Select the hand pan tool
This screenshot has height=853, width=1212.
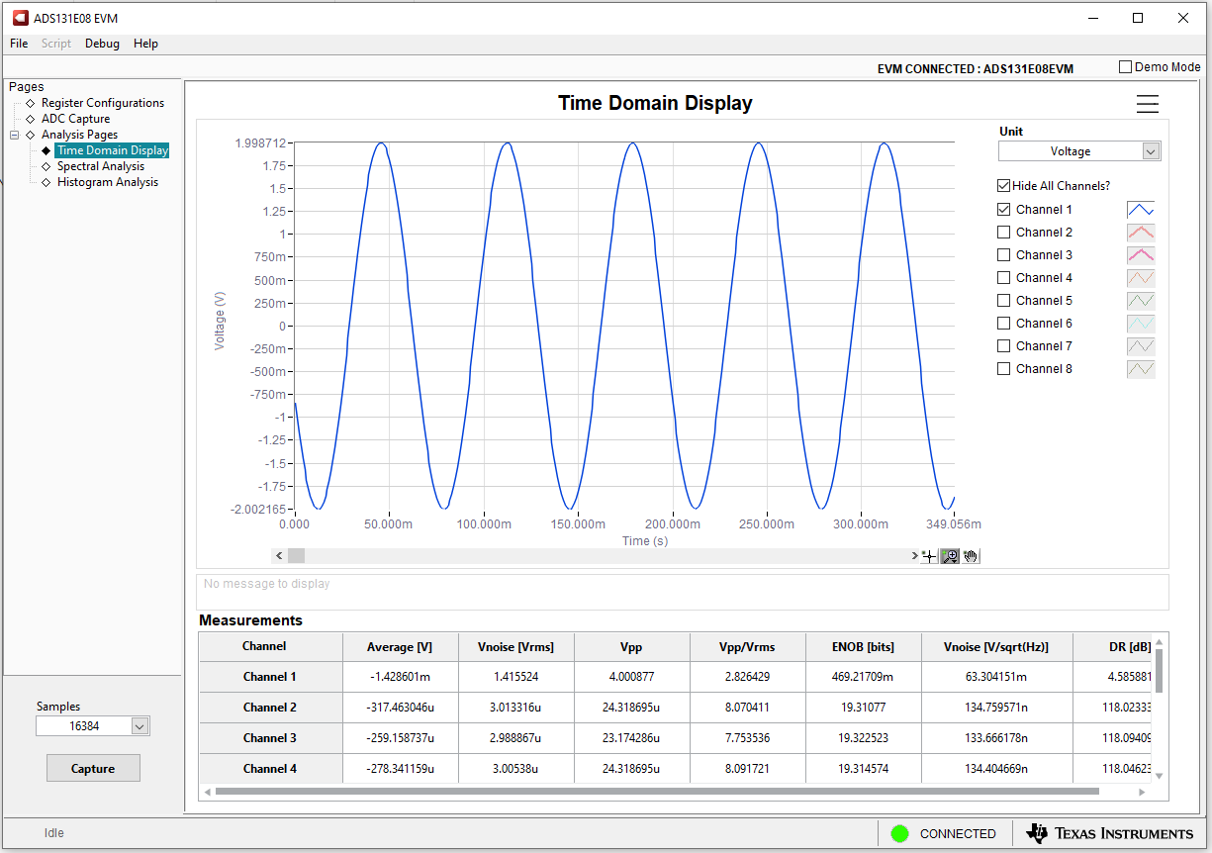[x=971, y=556]
